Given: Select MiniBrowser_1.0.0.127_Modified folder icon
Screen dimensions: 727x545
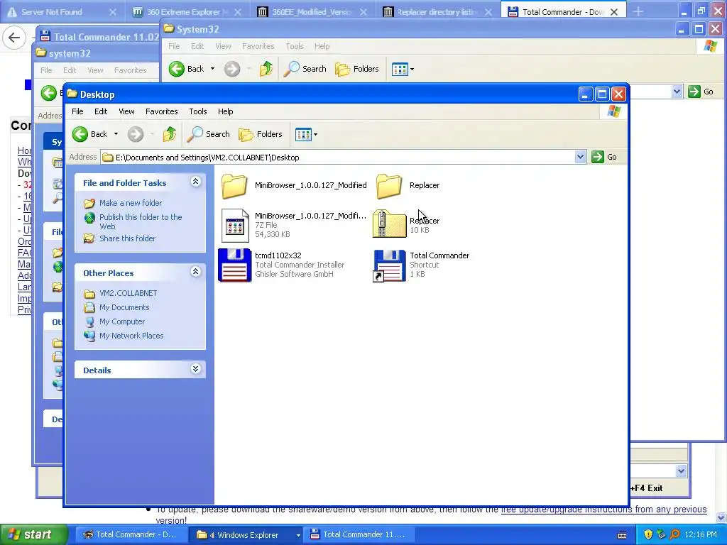Looking at the screenshot, I should click(x=234, y=186).
